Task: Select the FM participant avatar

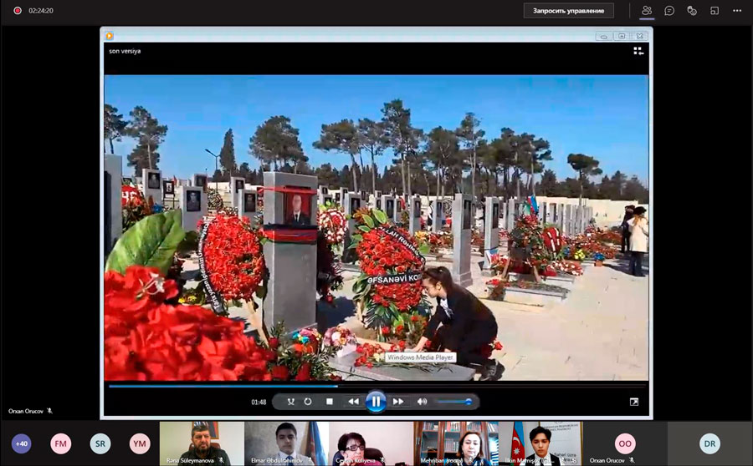Action: 60,443
